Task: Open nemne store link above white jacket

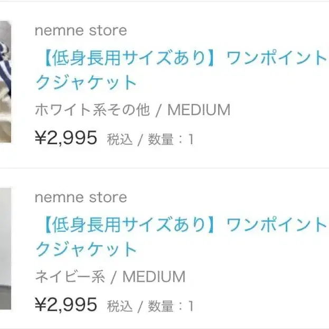Action: click(x=81, y=31)
